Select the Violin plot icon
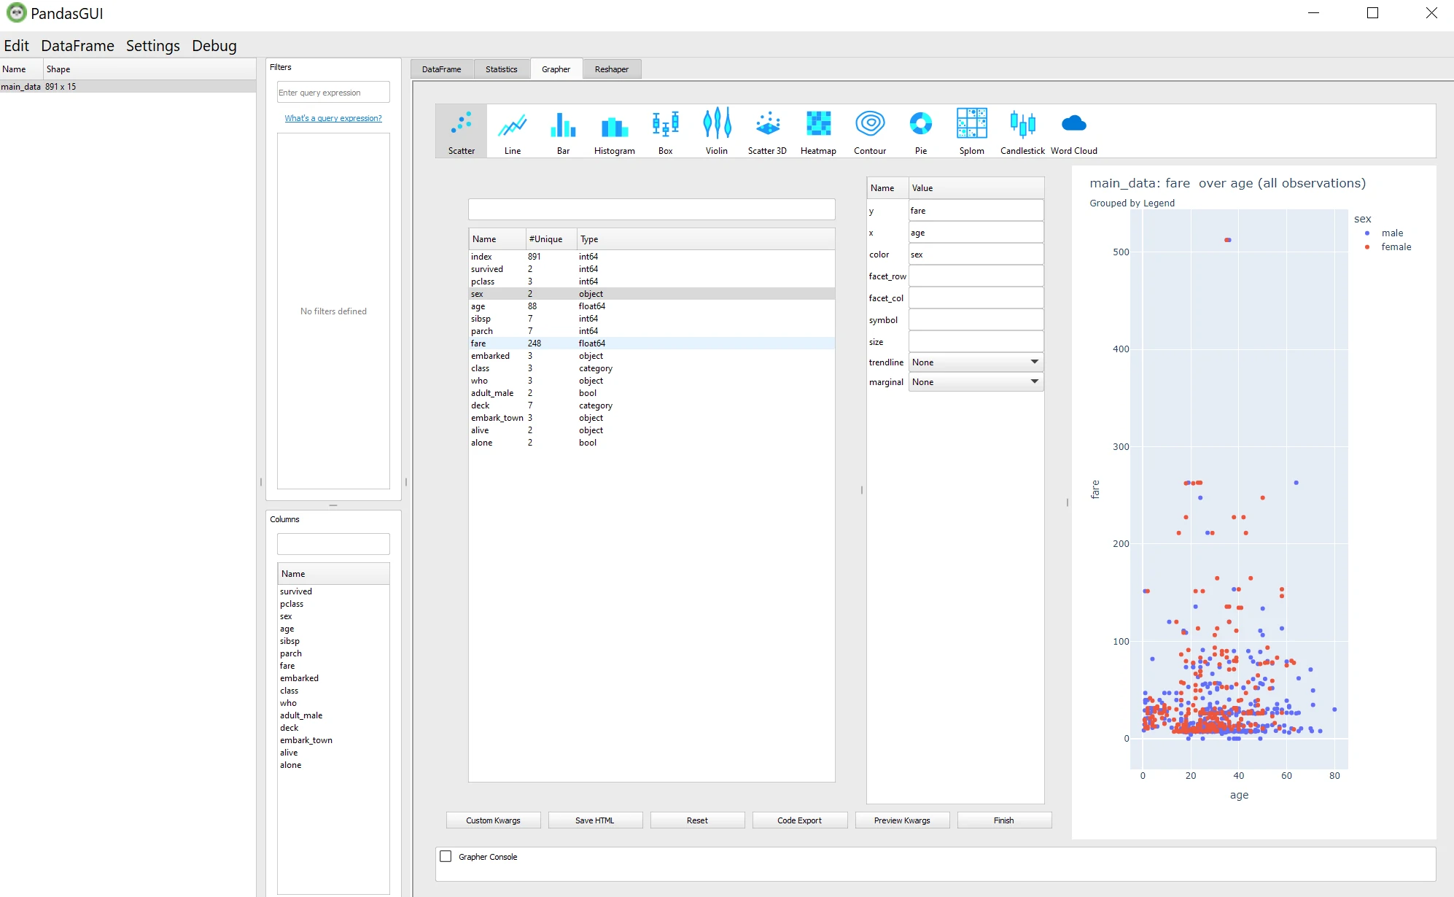Screen dimensions: 1454x897 point(716,131)
